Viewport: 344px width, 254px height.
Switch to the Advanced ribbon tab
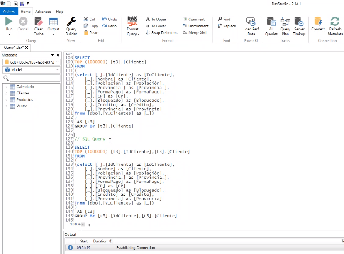(x=43, y=12)
